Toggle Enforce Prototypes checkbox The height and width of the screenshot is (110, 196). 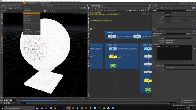(165, 67)
